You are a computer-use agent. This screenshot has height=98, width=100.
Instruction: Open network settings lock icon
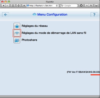(17, 26)
